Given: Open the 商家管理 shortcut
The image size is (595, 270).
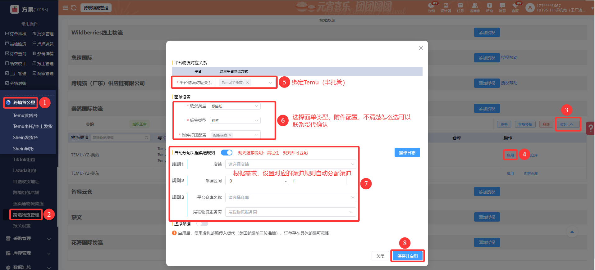Looking at the screenshot, I should coord(43,73).
